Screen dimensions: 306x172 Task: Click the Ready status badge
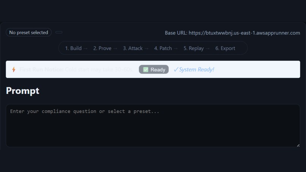click(154, 69)
